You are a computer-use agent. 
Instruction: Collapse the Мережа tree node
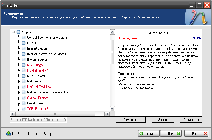tap(13, 32)
